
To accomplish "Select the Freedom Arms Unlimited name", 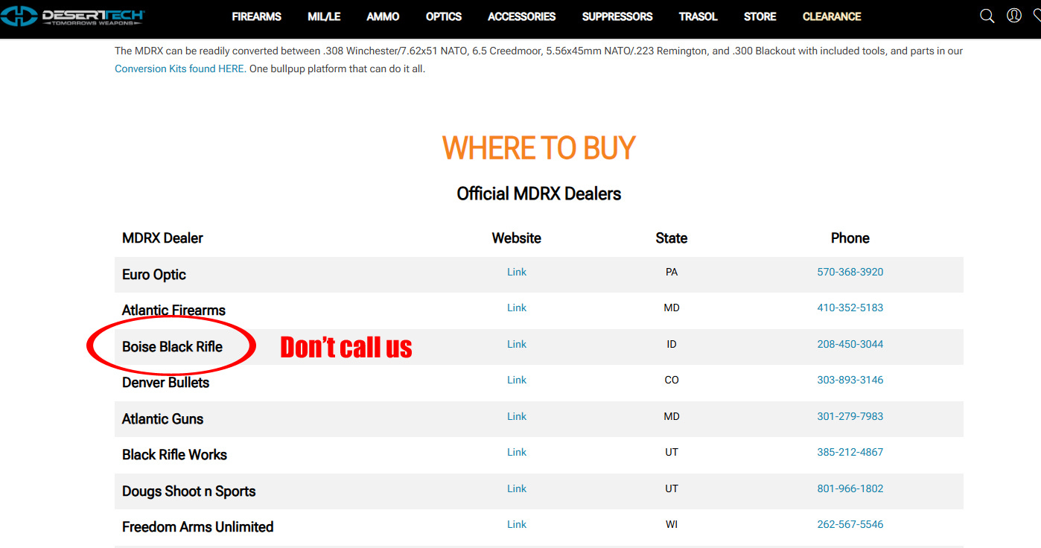I will [197, 527].
